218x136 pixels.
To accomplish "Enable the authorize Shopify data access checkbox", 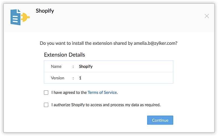I will click(46, 105).
